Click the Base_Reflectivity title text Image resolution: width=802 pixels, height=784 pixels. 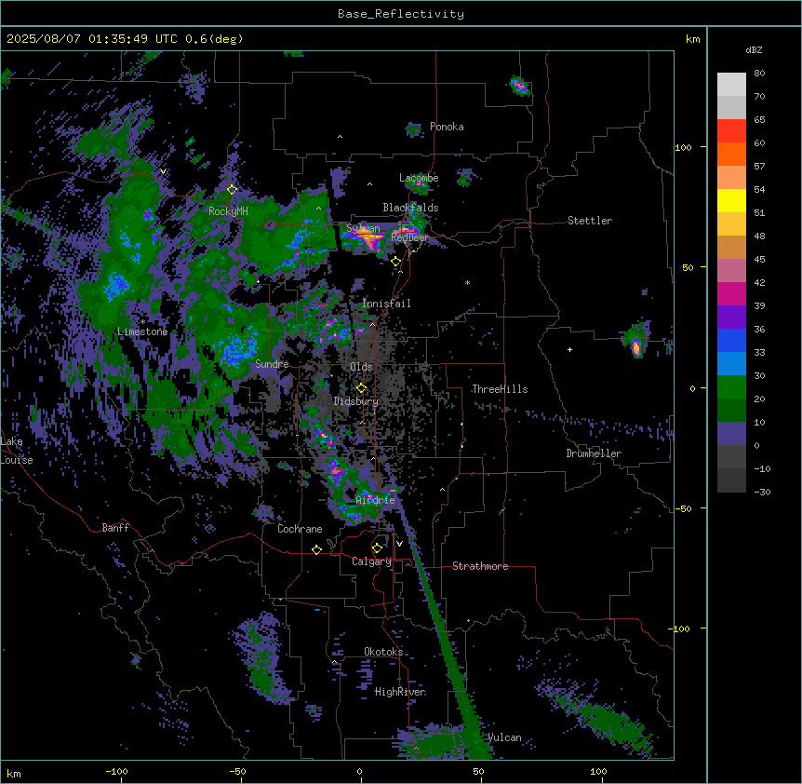pos(401,14)
